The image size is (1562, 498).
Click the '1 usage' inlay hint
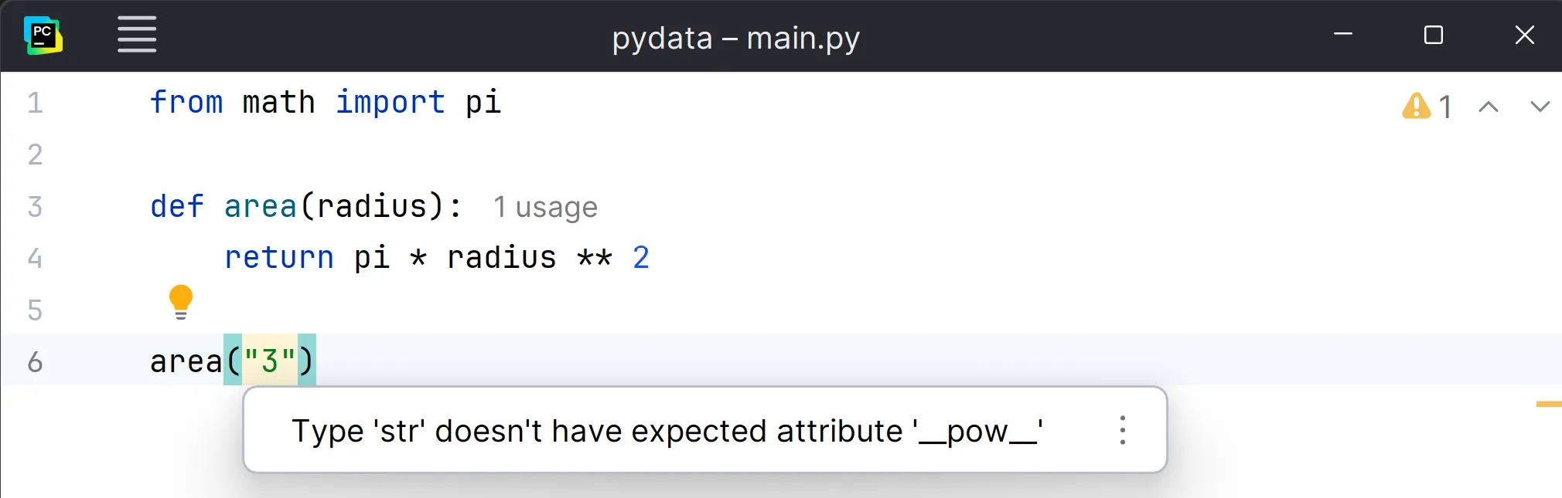click(x=545, y=207)
